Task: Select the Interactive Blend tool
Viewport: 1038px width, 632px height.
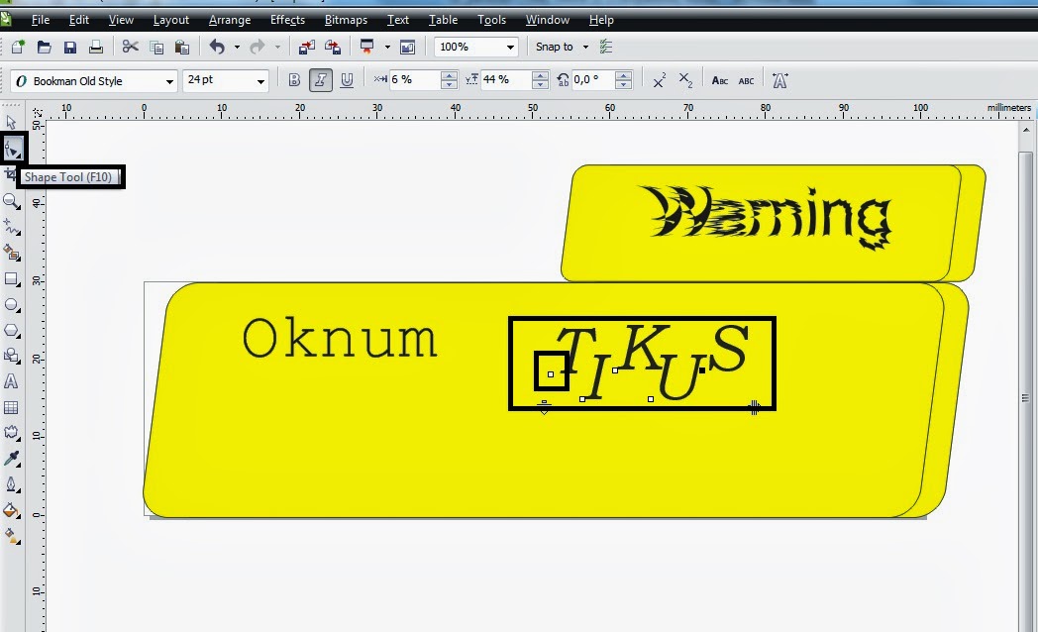Action: coord(11,433)
